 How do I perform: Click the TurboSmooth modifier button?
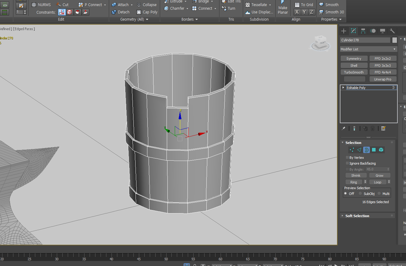(354, 72)
